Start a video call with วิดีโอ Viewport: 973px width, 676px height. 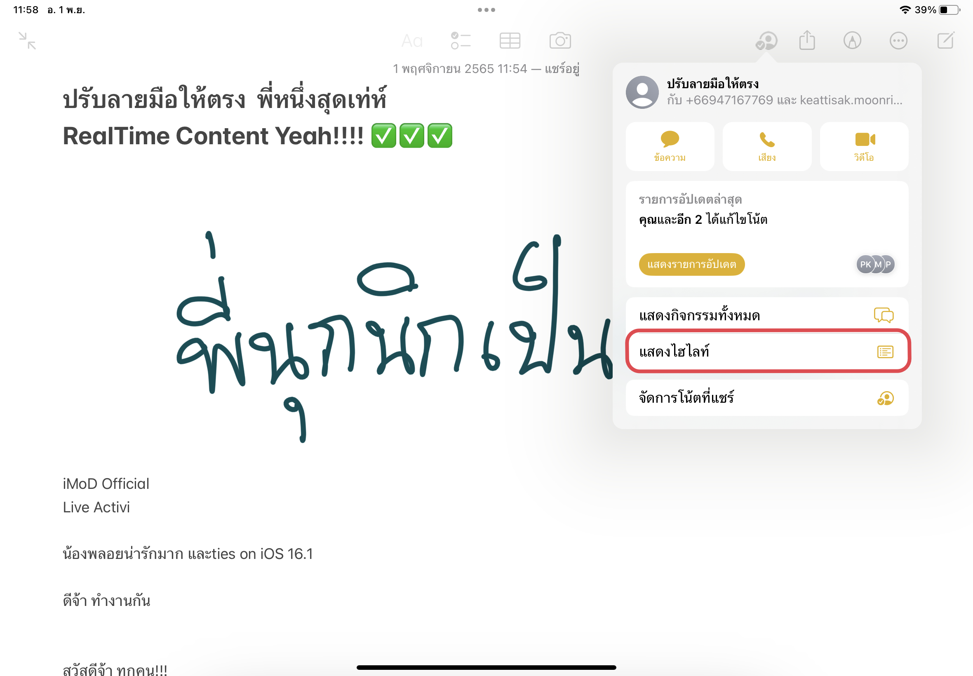coord(864,147)
